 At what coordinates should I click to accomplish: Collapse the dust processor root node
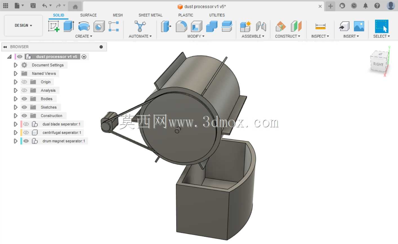(x=9, y=57)
